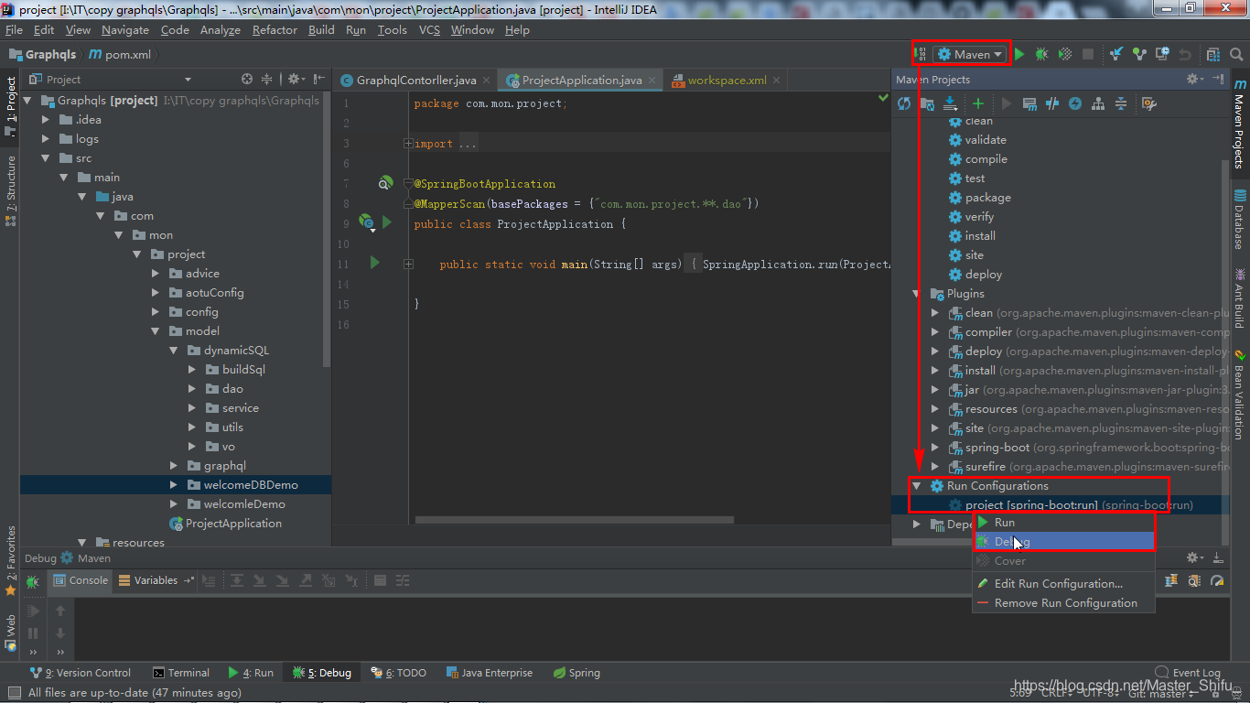Open the Refactor menu
The height and width of the screenshot is (703, 1250).
pos(275,30)
